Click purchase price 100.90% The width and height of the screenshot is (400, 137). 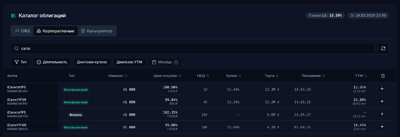click(170, 87)
